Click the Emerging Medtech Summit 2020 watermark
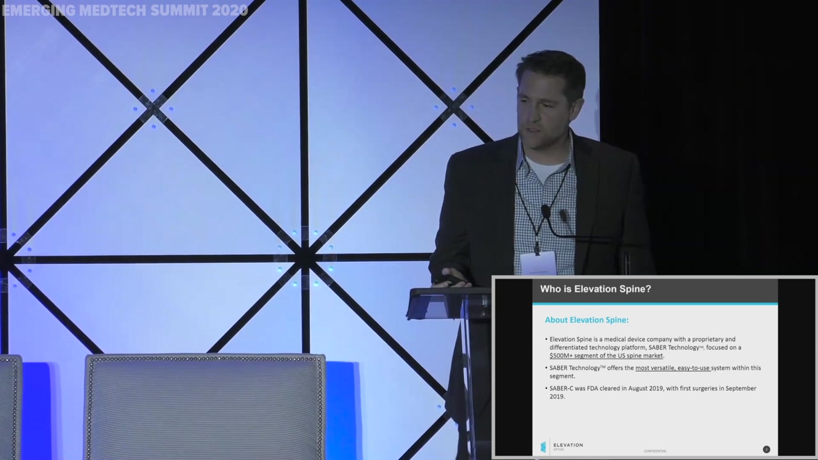The height and width of the screenshot is (460, 818). pyautogui.click(x=125, y=10)
